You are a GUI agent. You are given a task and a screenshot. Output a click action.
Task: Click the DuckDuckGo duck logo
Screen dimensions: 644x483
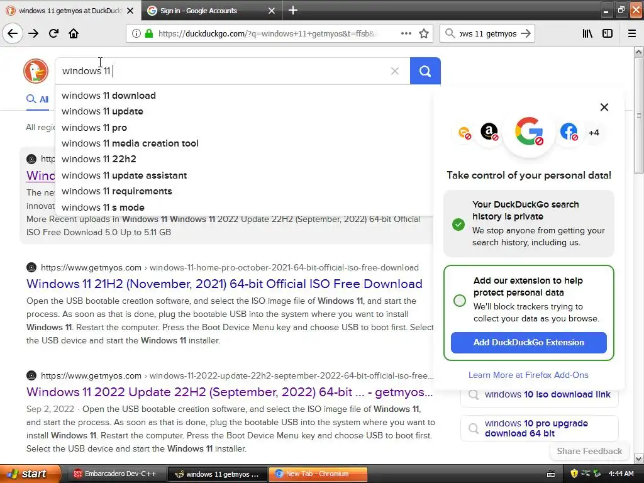(36, 71)
